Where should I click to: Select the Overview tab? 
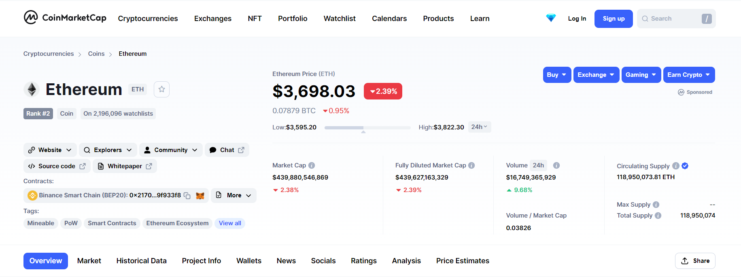(x=46, y=261)
